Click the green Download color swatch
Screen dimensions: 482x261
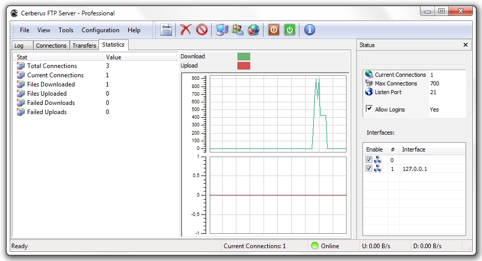[244, 56]
